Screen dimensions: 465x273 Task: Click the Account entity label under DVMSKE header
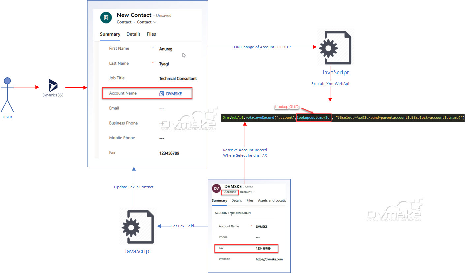pos(230,192)
